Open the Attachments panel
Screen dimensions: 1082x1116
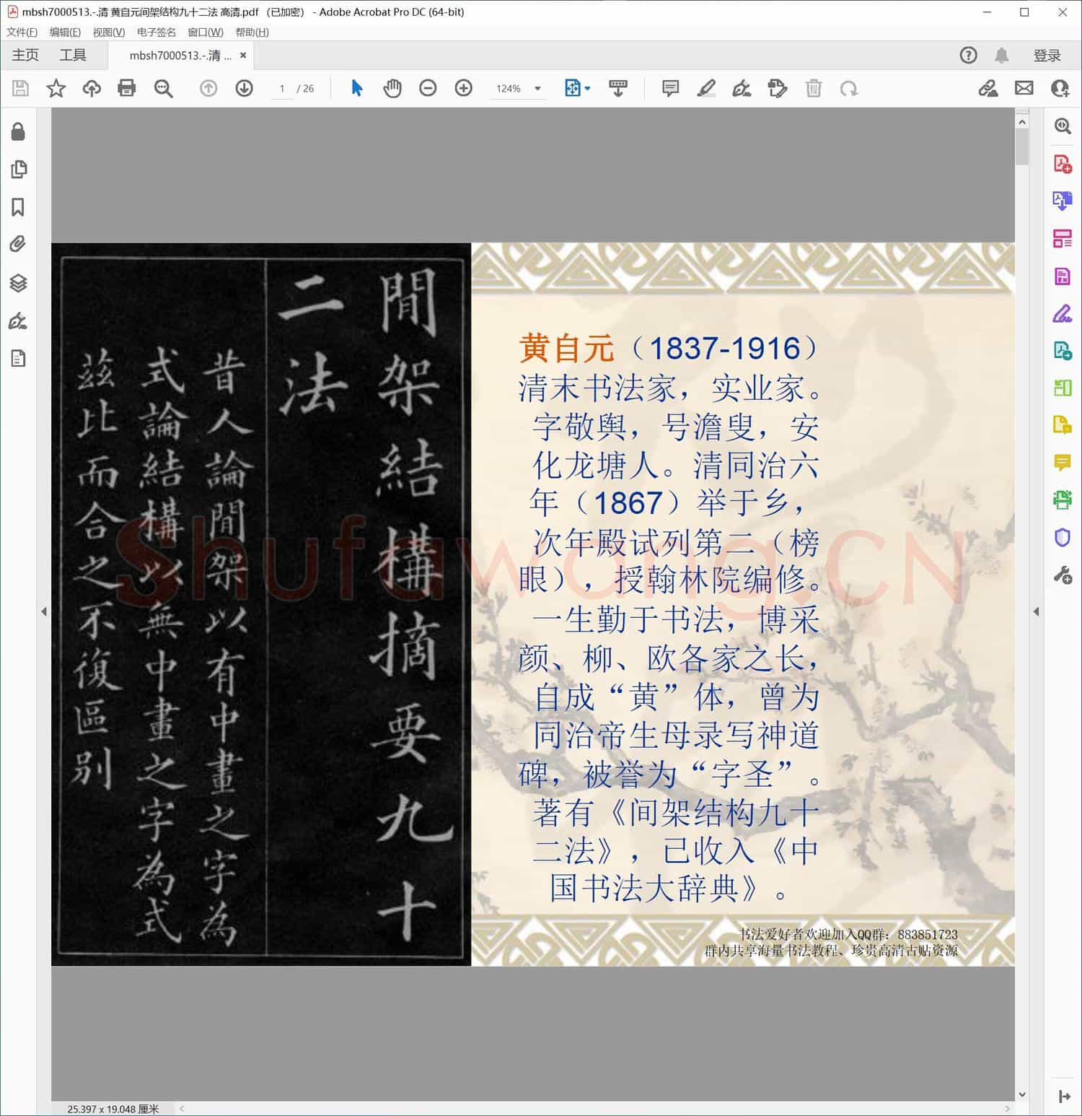pos(17,245)
